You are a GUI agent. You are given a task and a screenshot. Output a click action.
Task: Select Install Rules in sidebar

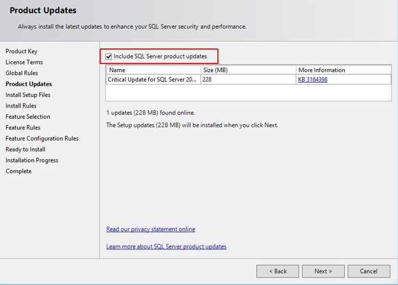point(21,106)
